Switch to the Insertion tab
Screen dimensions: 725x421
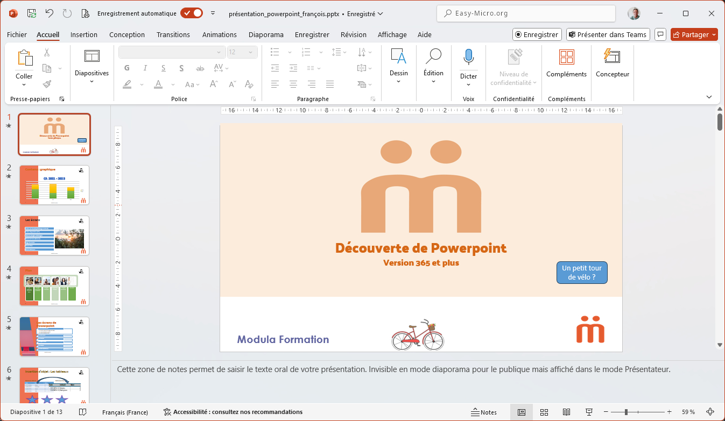tap(84, 34)
